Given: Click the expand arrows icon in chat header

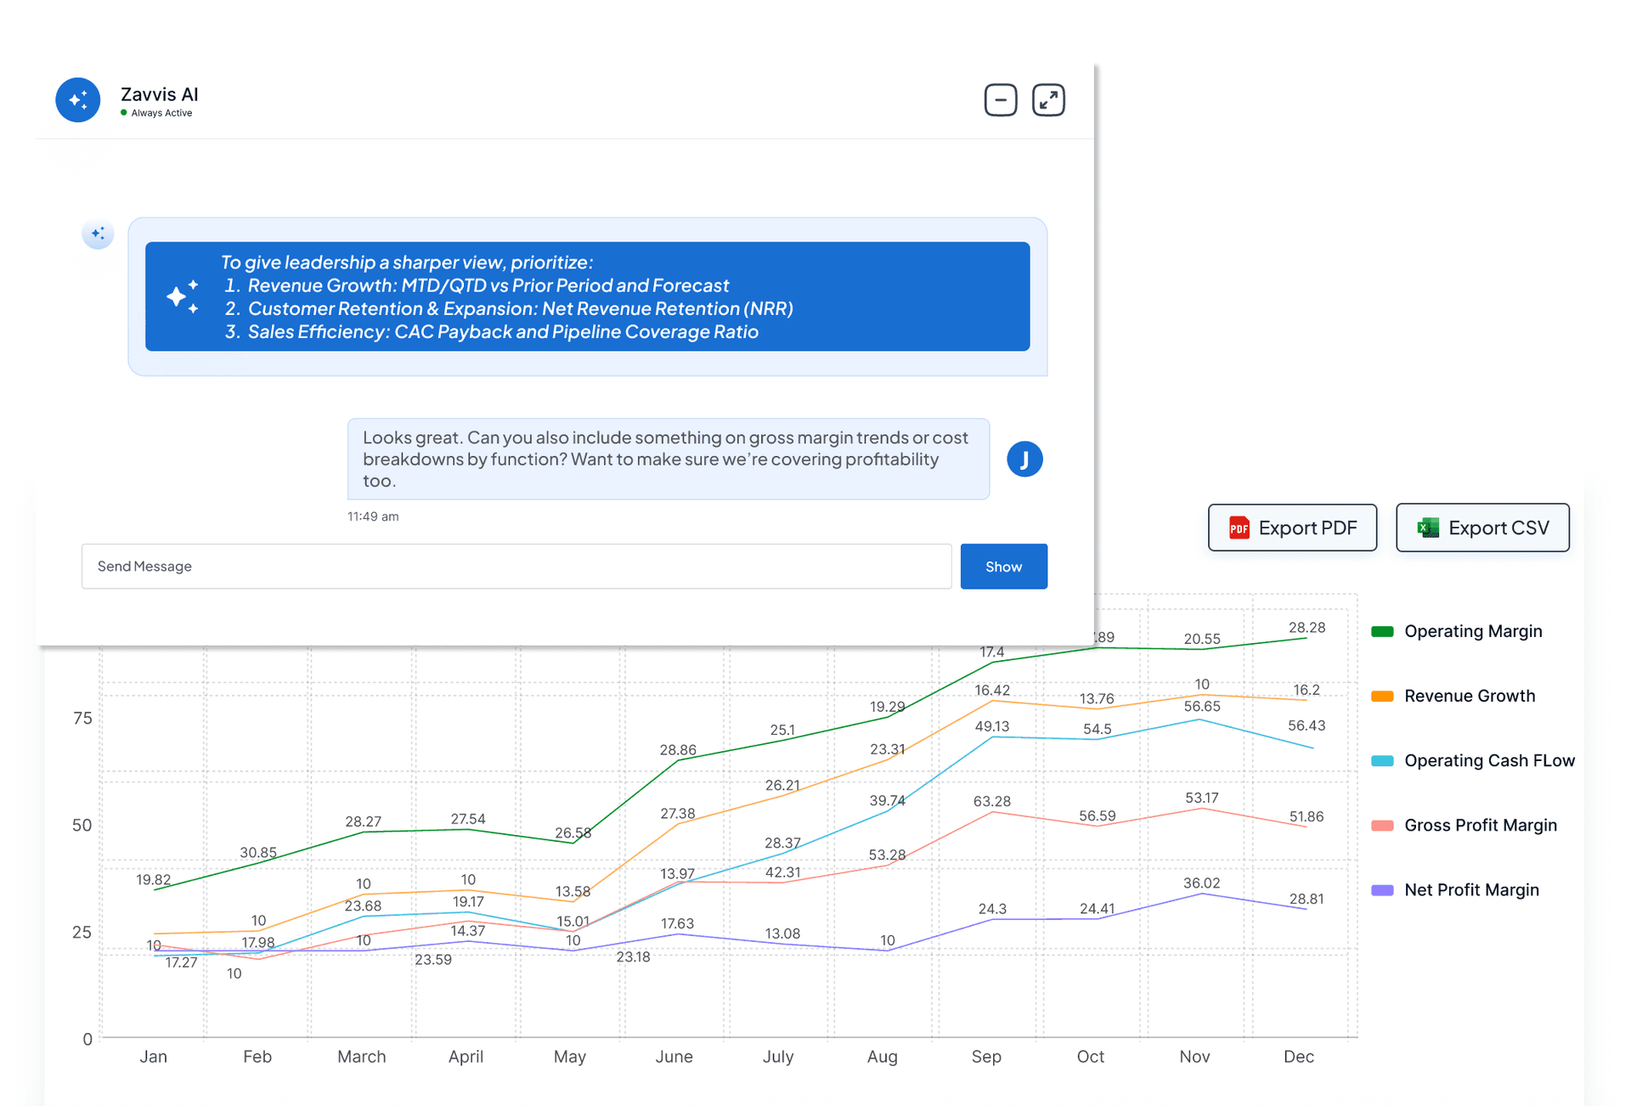Looking at the screenshot, I should pos(1047,99).
